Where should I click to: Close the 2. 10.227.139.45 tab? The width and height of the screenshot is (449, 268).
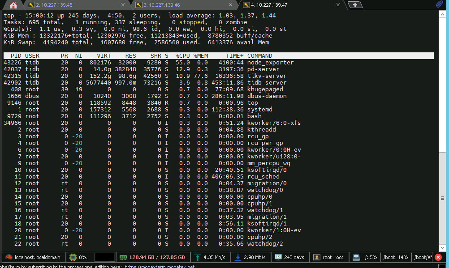click(122, 5)
